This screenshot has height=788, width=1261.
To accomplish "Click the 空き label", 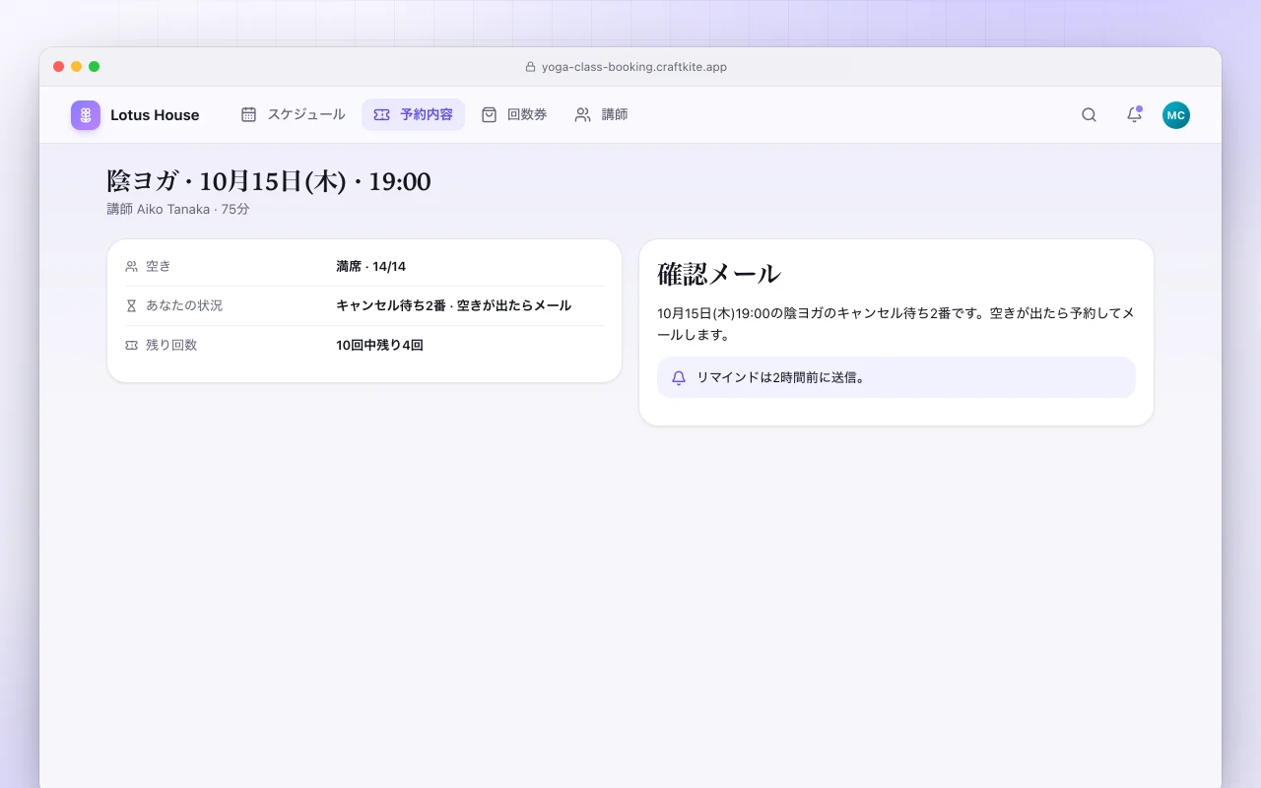I will point(159,266).
